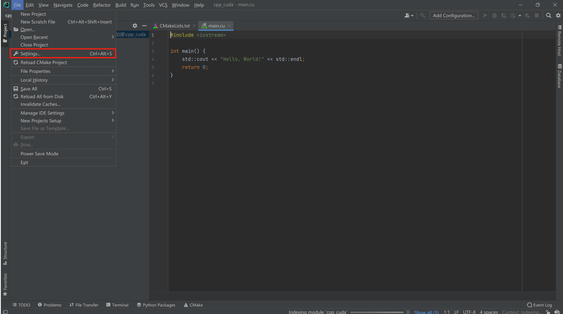
Task: Select New Project in File menu
Action: [63, 14]
